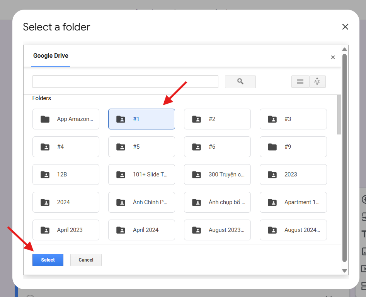The image size is (366, 297).
Task: Open the A-Z sort options
Action: (317, 82)
